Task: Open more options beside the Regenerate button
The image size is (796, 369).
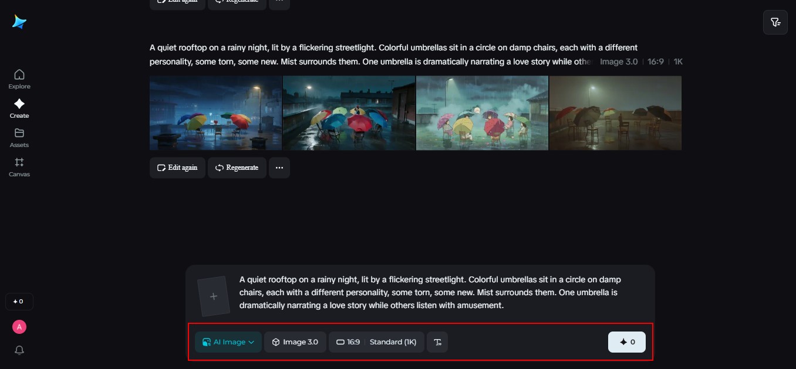Action: pyautogui.click(x=279, y=168)
